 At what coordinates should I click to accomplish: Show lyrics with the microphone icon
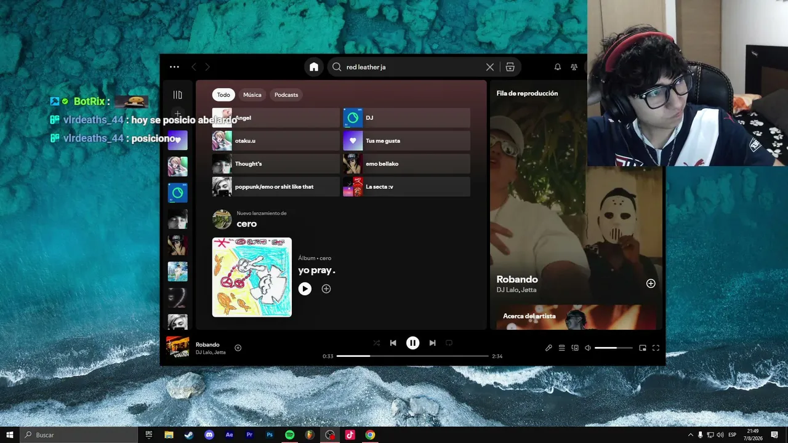pyautogui.click(x=549, y=348)
